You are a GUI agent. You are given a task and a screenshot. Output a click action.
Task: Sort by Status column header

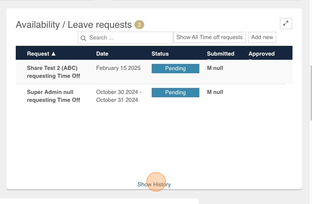[x=160, y=54]
